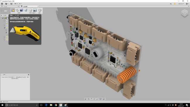Screen dimensions: 190x107
Task: Collapse the root component in Browser tree
Action: [x=3, y=18]
